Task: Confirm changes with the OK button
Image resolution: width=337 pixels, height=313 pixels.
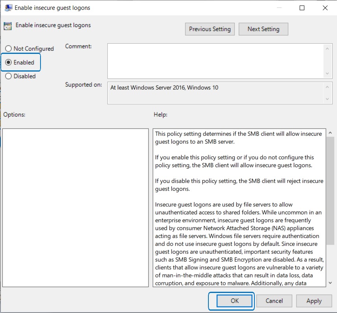Action: (x=234, y=301)
